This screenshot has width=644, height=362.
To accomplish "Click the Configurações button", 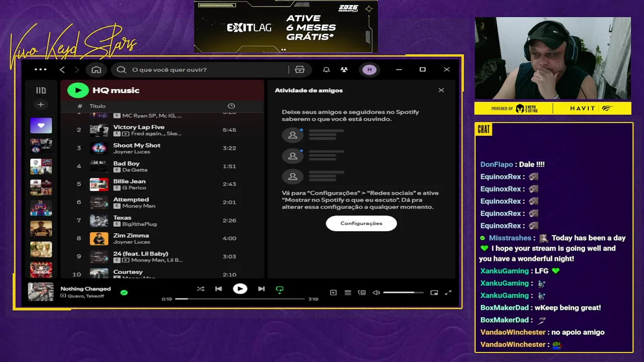I will 361,223.
